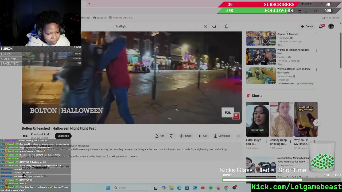Viewport: 342px width, 192px height.
Task: Open the Why You In My House short
Action: [x=306, y=119]
